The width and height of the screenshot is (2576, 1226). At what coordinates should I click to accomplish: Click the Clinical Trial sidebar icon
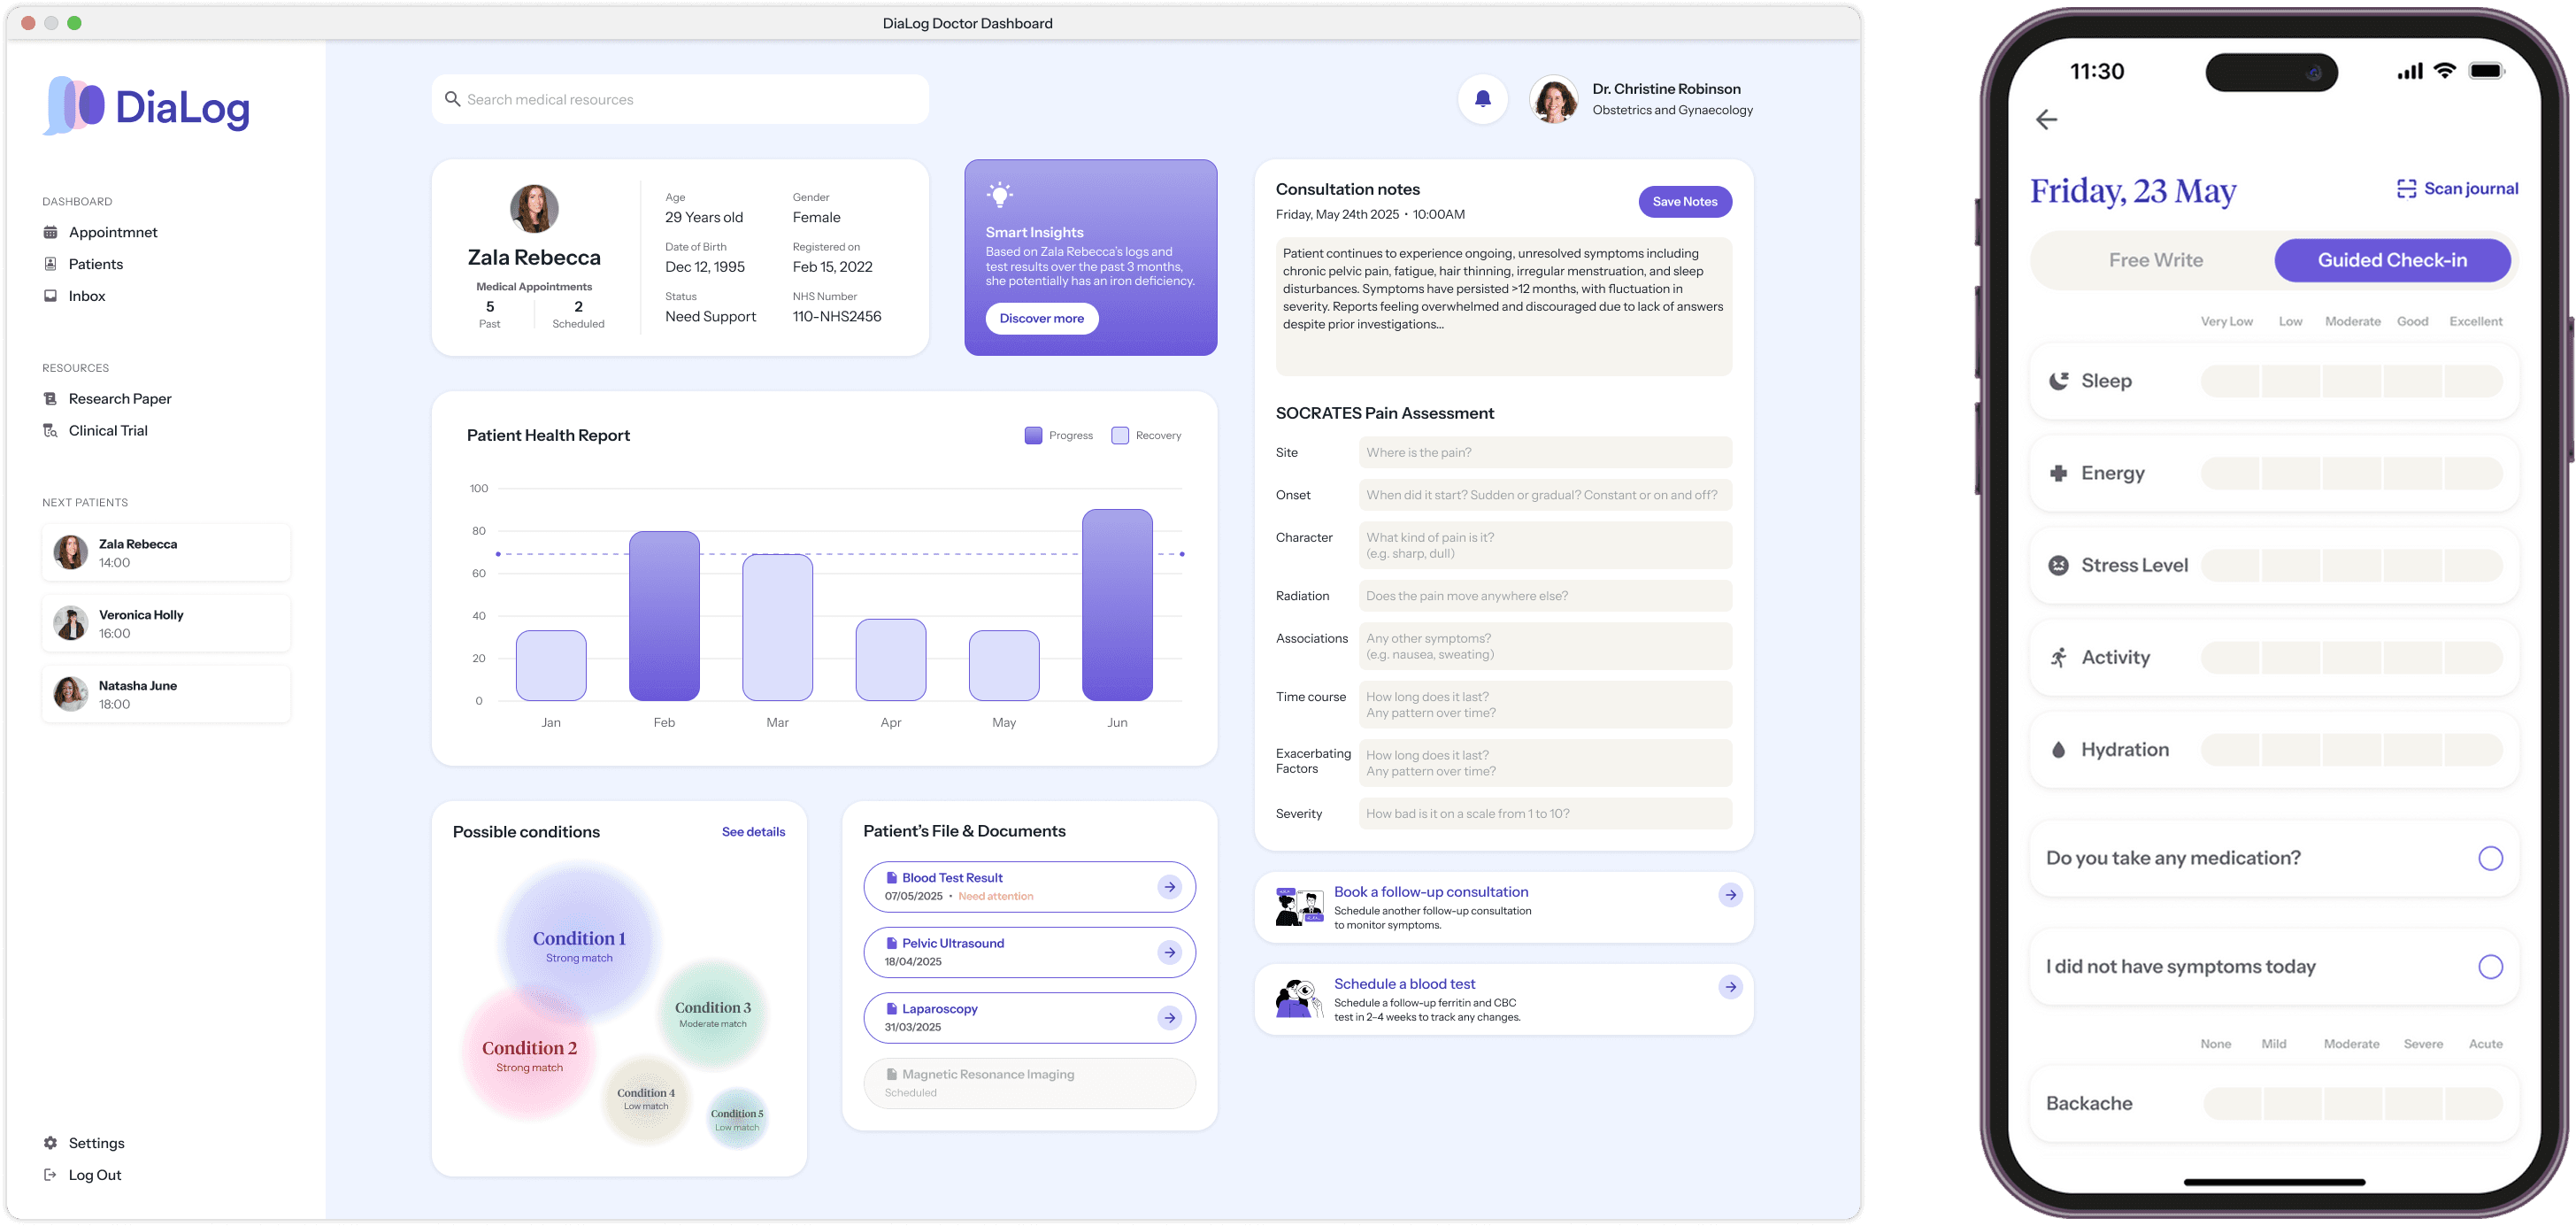click(x=50, y=431)
